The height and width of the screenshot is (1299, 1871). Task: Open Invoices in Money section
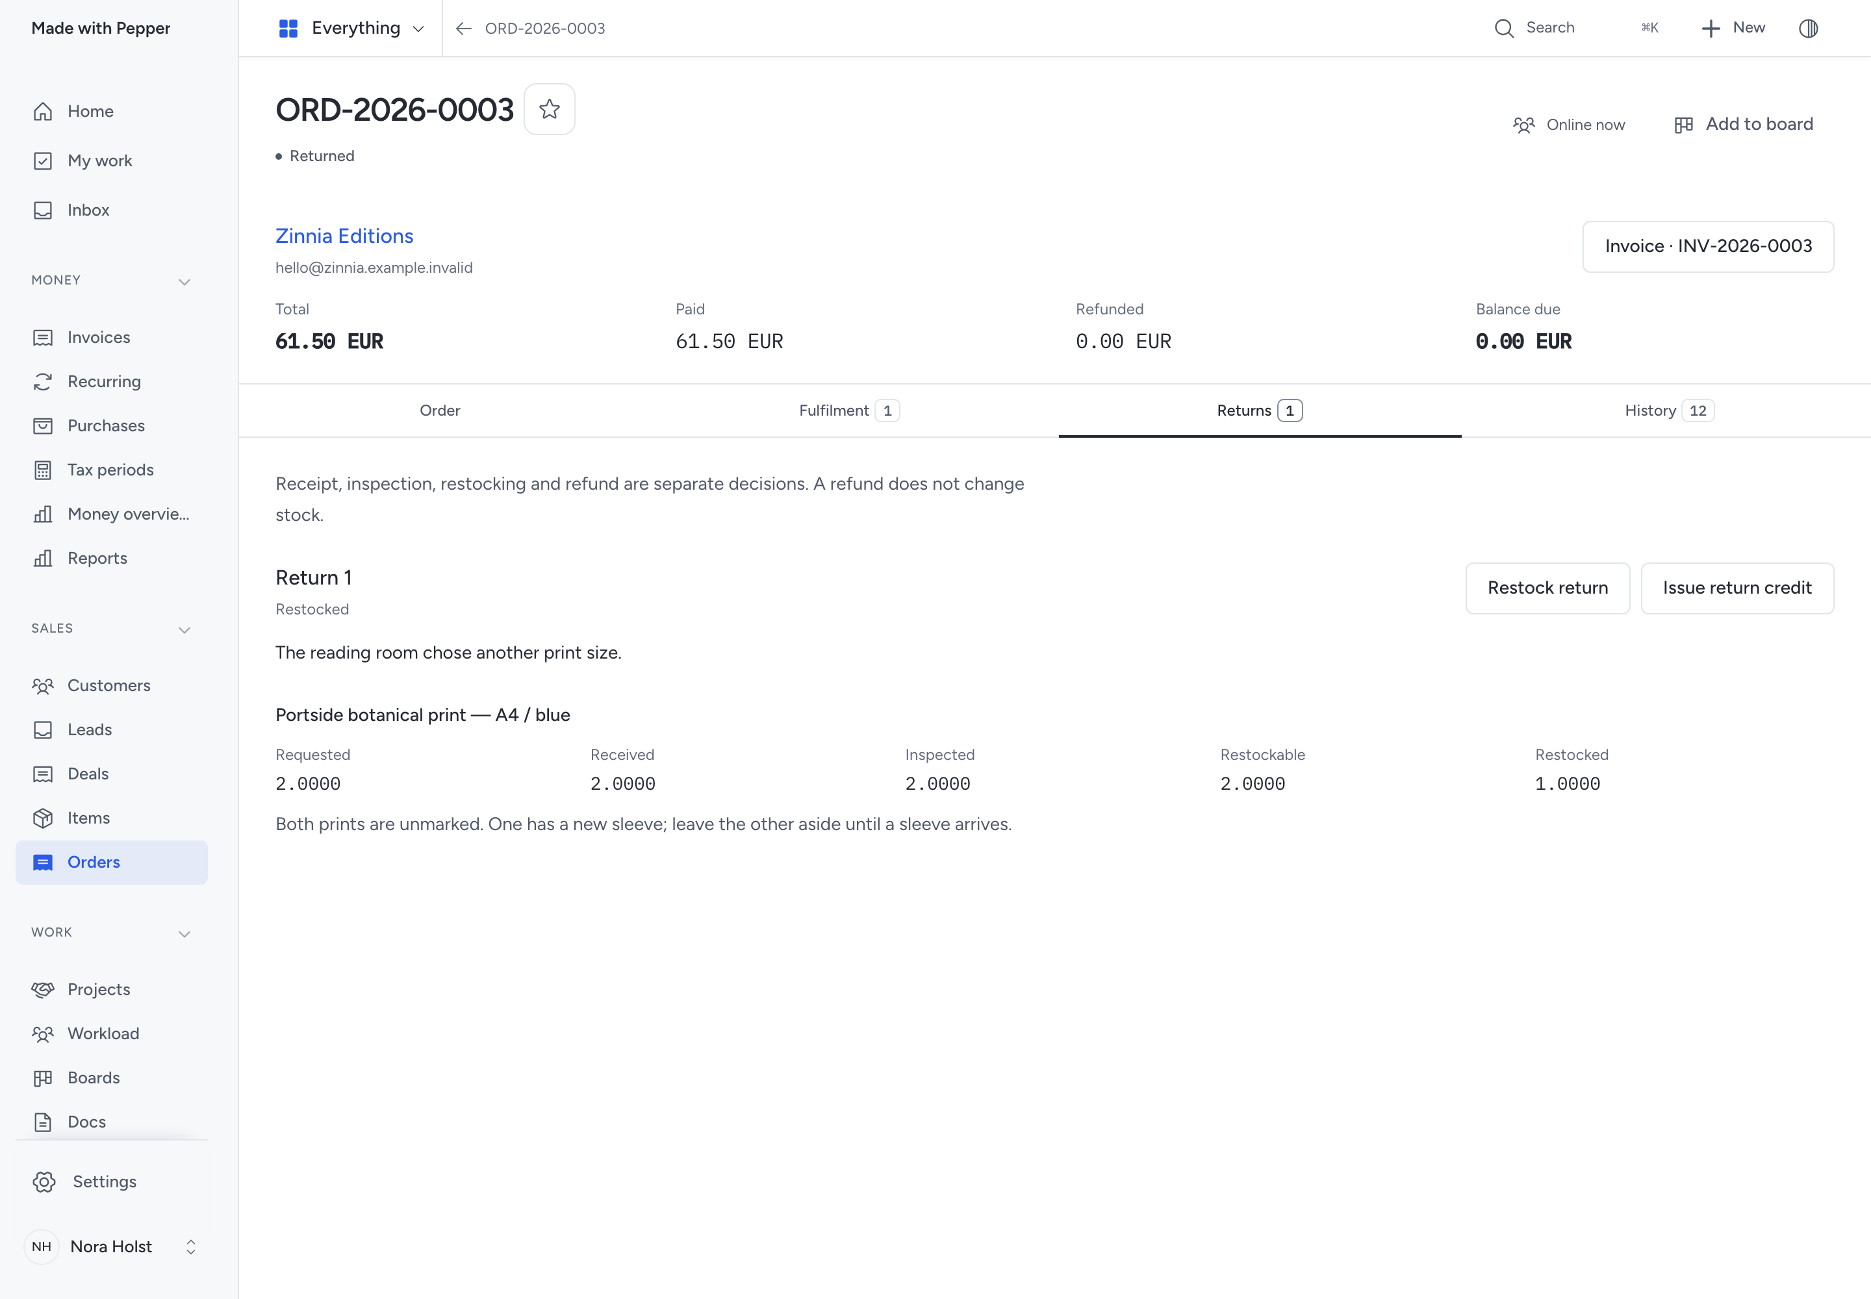(112, 337)
